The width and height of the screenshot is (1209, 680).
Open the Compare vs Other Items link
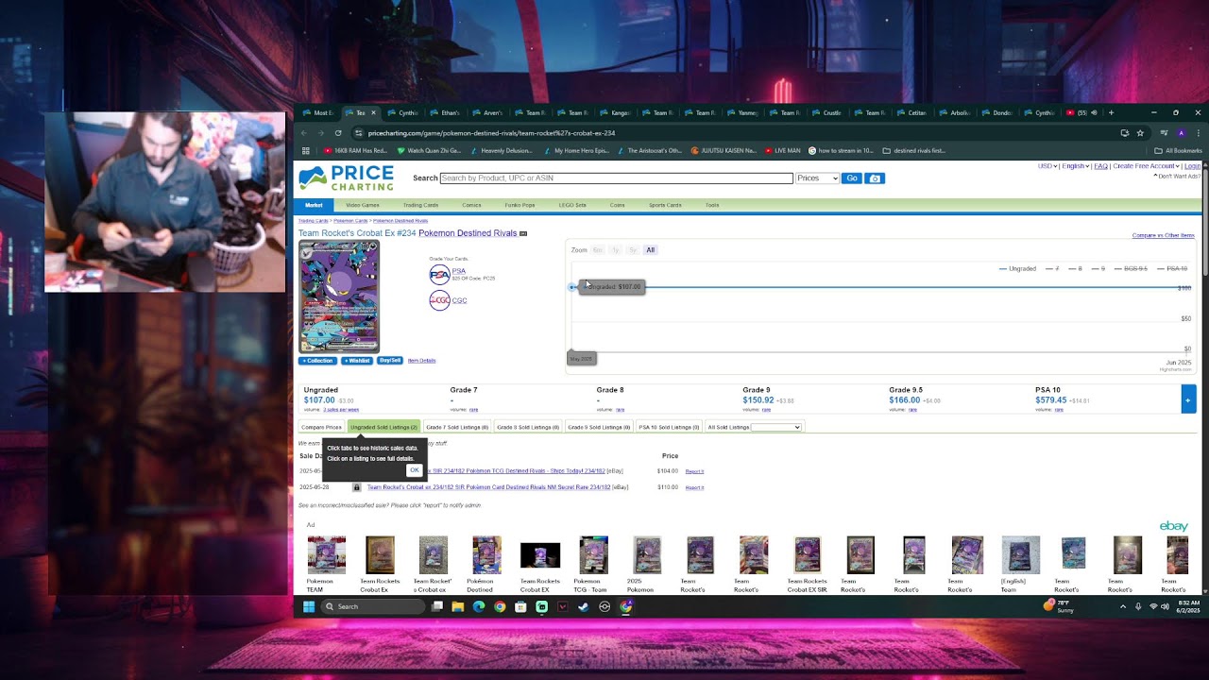point(1163,235)
